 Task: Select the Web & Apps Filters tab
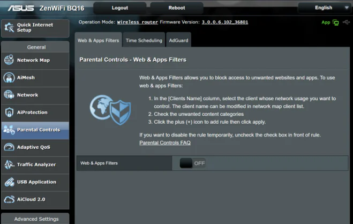[99, 41]
